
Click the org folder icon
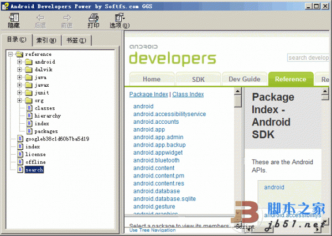pyautogui.click(x=29, y=101)
